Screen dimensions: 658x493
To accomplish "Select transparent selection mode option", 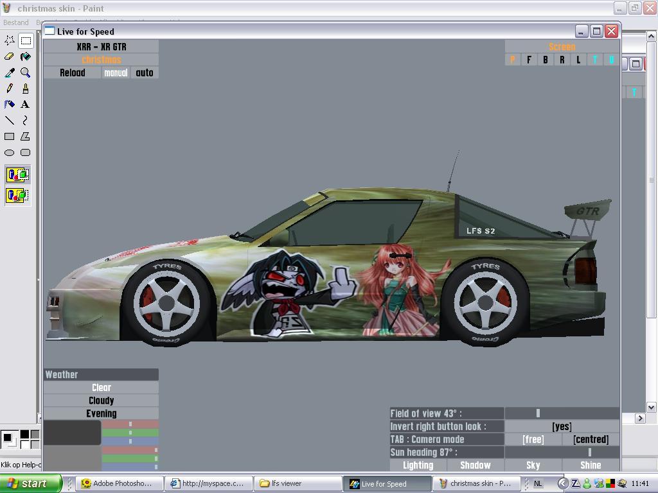I will tap(17, 195).
